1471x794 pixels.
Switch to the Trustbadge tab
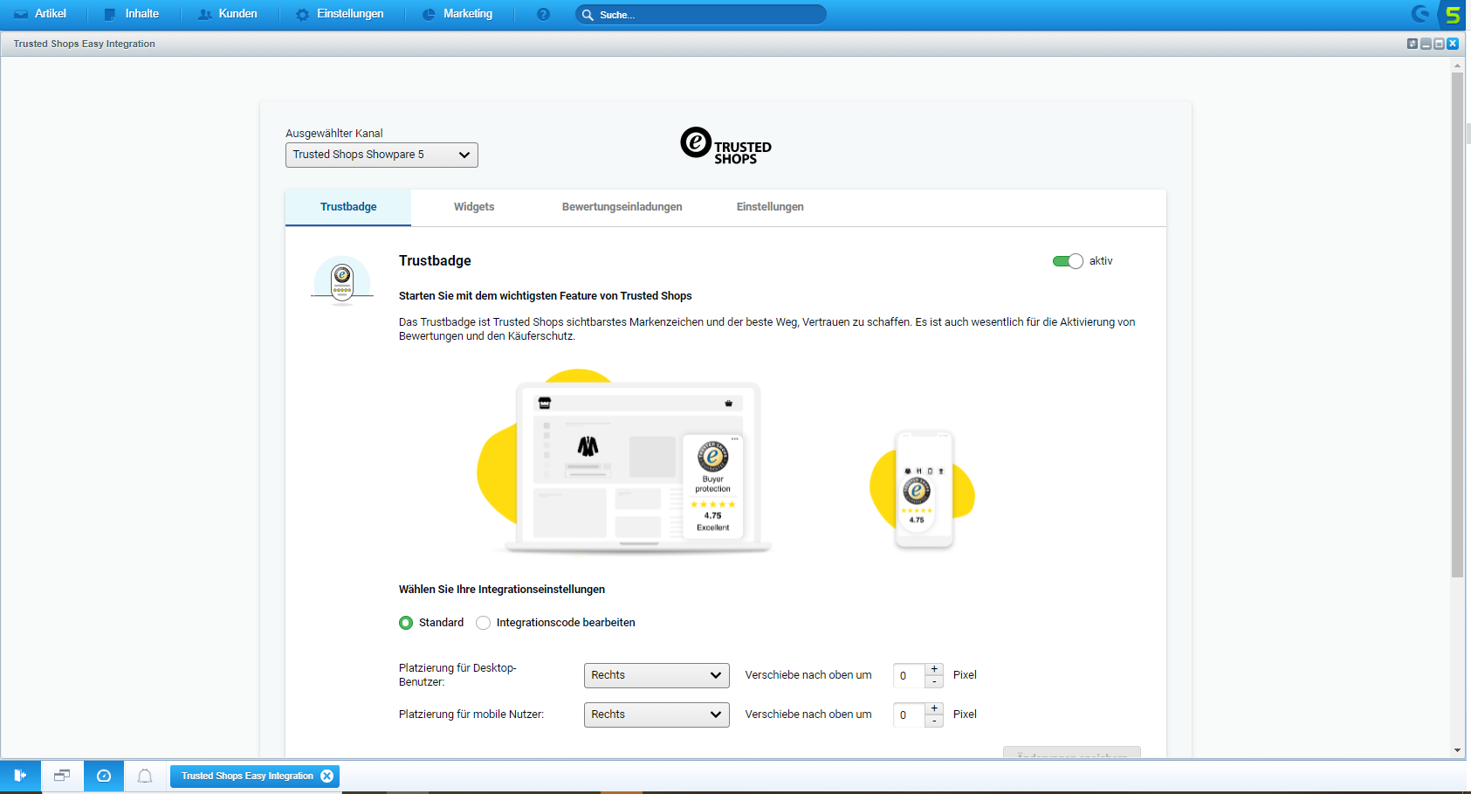348,207
